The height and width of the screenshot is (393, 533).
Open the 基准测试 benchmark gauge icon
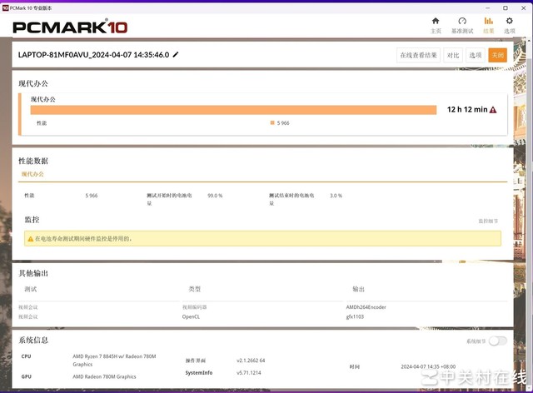462,21
